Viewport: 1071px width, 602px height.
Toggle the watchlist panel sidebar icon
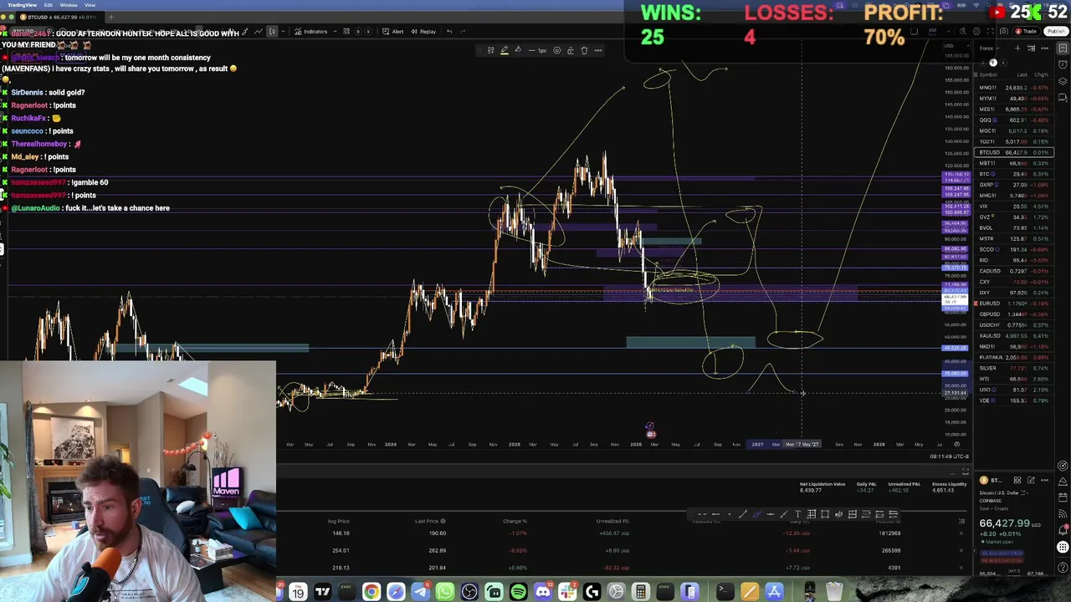(1063, 48)
